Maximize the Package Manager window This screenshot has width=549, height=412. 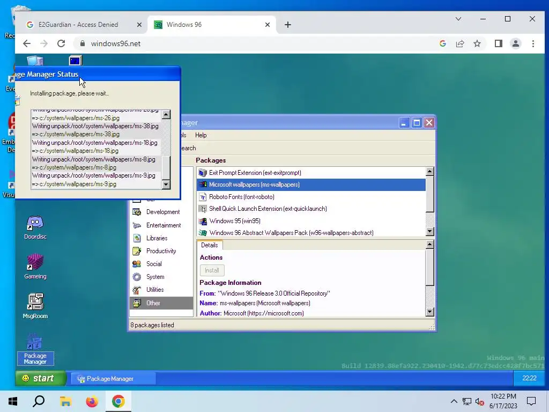coord(417,123)
